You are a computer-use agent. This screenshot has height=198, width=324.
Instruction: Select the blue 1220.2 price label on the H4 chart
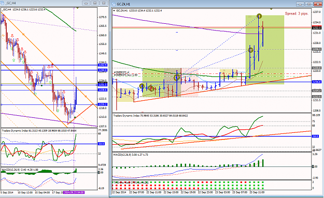pyautogui.click(x=103, y=104)
